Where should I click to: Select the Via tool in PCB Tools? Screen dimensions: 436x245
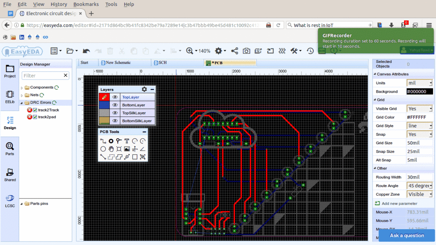(111, 141)
